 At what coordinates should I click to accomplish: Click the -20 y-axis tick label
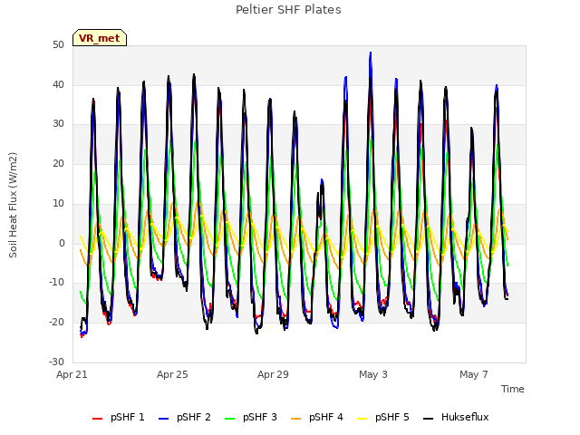56,323
